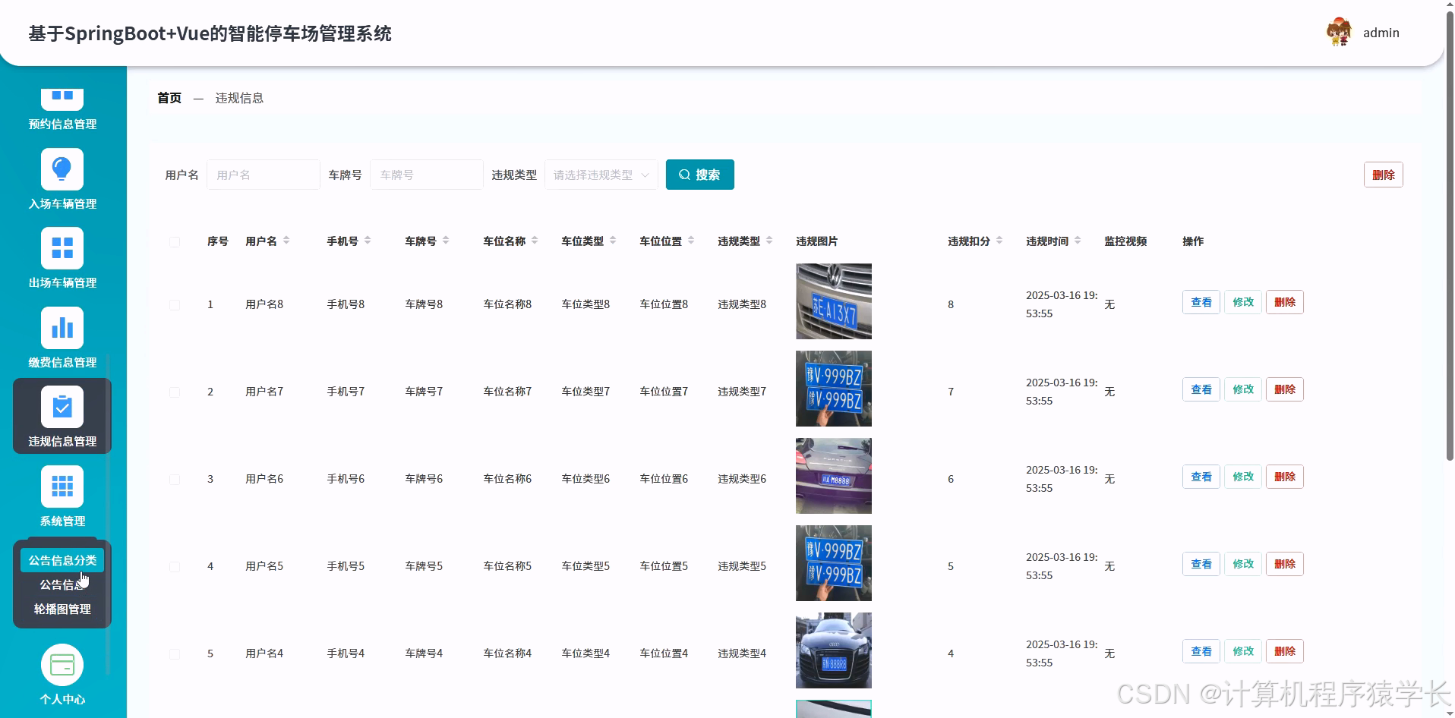Open 系统管理 grid icon in sidebar
1455x718 pixels.
62,487
